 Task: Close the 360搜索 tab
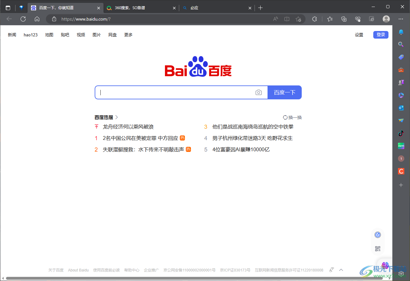point(174,8)
